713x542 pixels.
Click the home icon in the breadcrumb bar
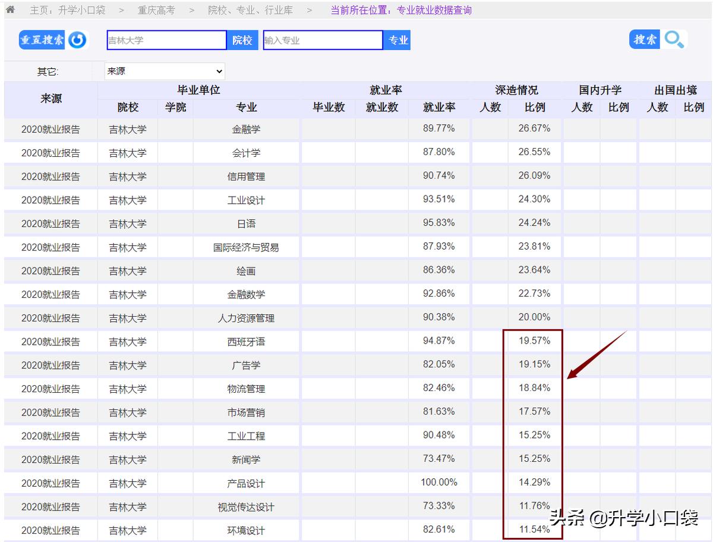point(10,10)
